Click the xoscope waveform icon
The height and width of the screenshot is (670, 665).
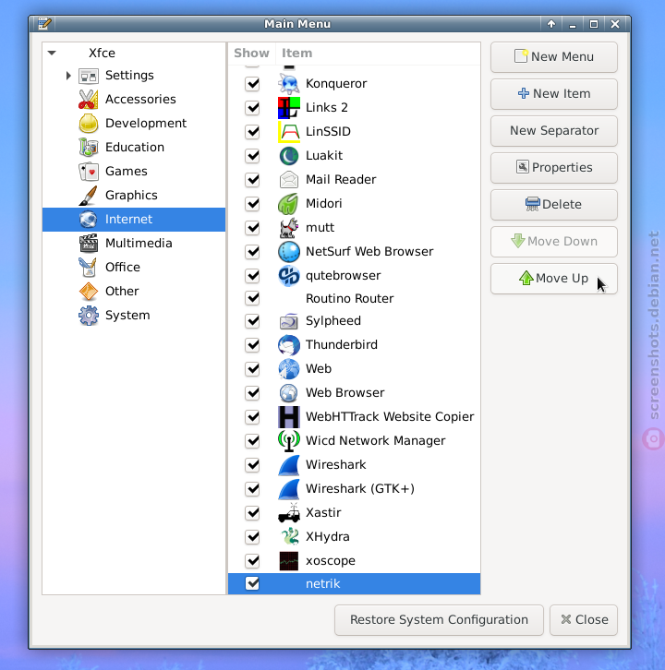coord(289,560)
